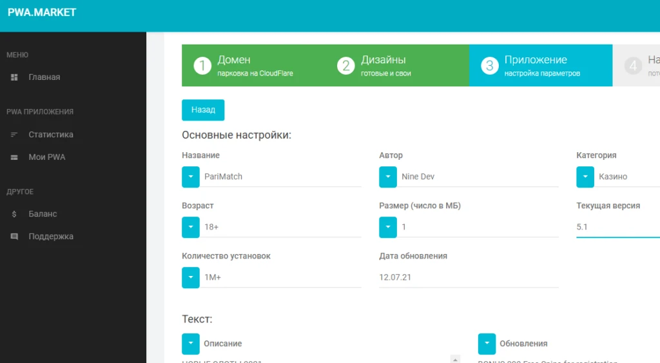Select the Приложение step tab
660x363 pixels.
click(x=541, y=65)
